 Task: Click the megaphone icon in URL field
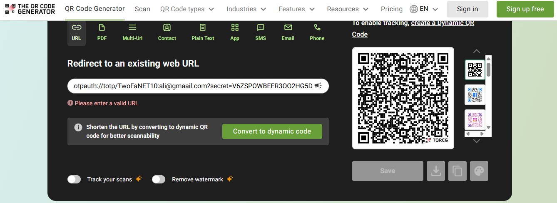(318, 86)
